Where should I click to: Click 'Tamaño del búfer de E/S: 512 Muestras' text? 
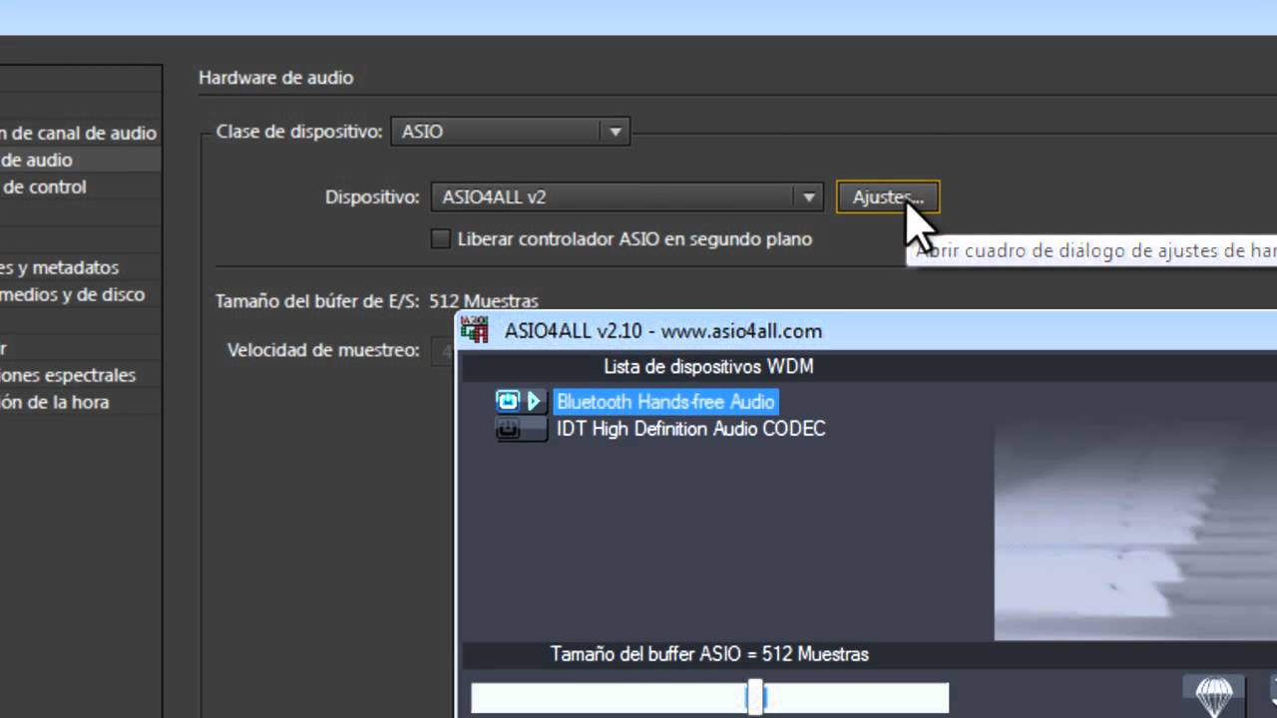(377, 300)
